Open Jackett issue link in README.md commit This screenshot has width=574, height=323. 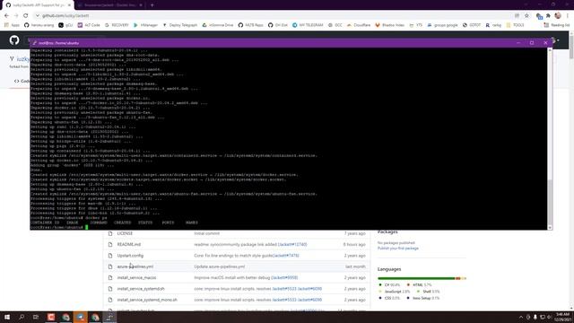292,244
